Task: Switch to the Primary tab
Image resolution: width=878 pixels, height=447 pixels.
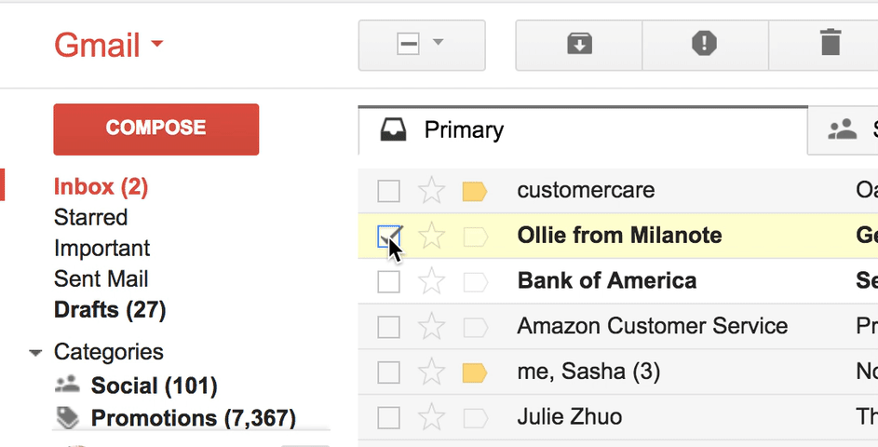Action: click(464, 130)
